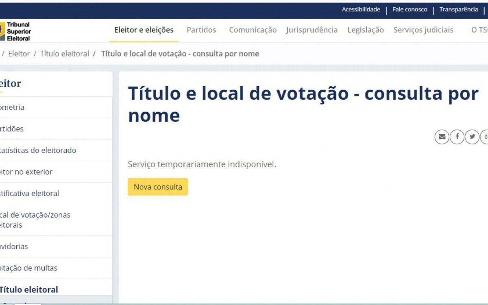
Task: Share the page on Facebook
Action: click(457, 137)
